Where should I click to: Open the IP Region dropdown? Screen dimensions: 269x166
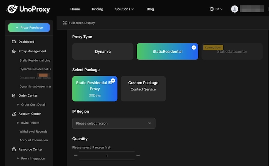point(114,123)
